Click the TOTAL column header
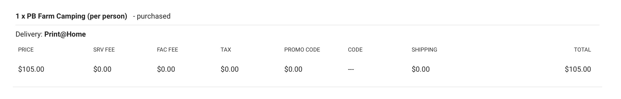The width and height of the screenshot is (621, 99). pos(582,50)
